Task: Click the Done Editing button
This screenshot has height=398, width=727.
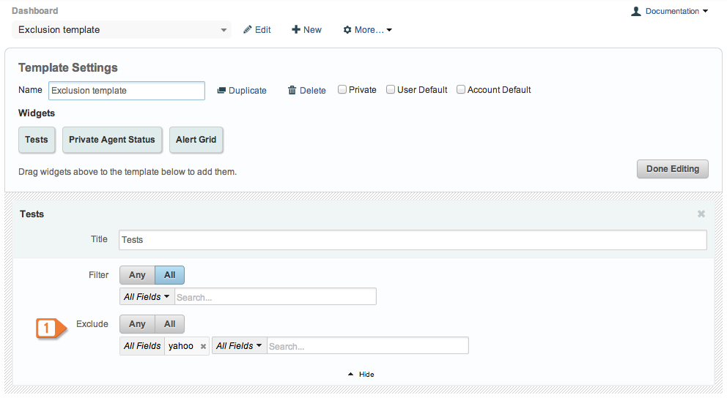Action: coord(672,169)
